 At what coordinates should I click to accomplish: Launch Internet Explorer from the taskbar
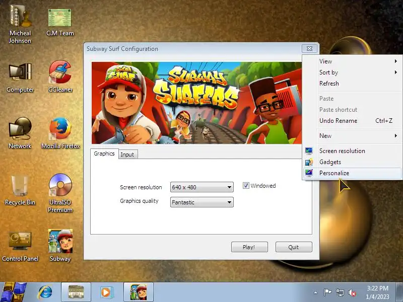45,292
